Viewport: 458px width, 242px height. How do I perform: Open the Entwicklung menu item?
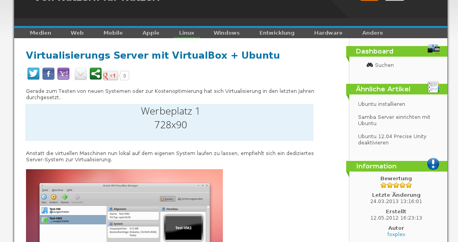coord(277,33)
